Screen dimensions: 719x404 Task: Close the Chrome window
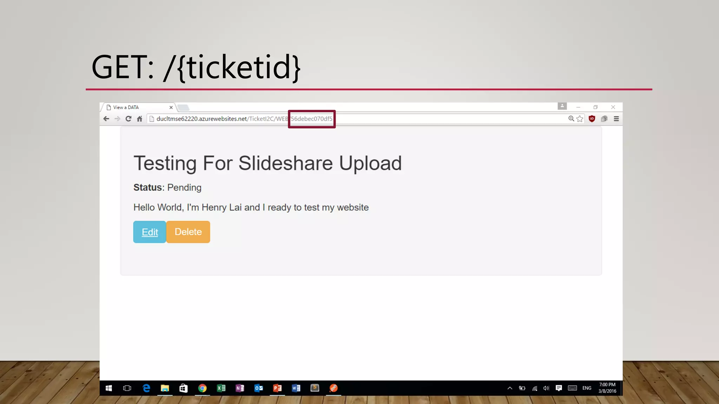(x=613, y=107)
